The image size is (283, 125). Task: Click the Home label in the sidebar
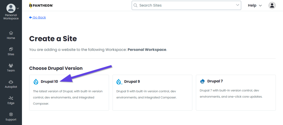tap(11, 38)
